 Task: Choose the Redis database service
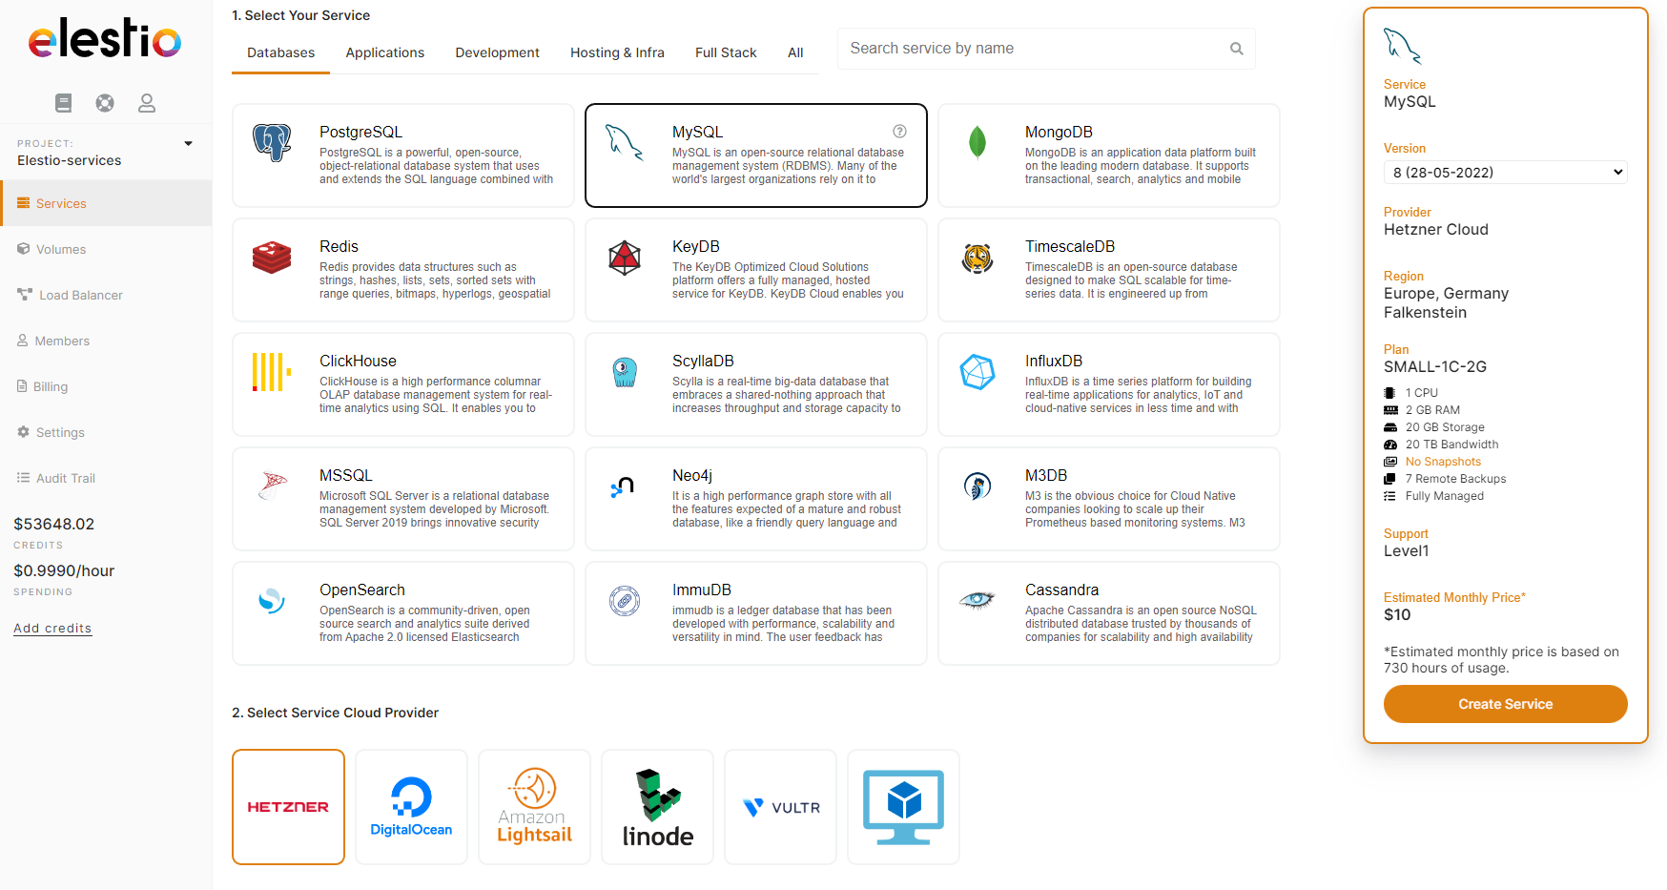tap(402, 270)
